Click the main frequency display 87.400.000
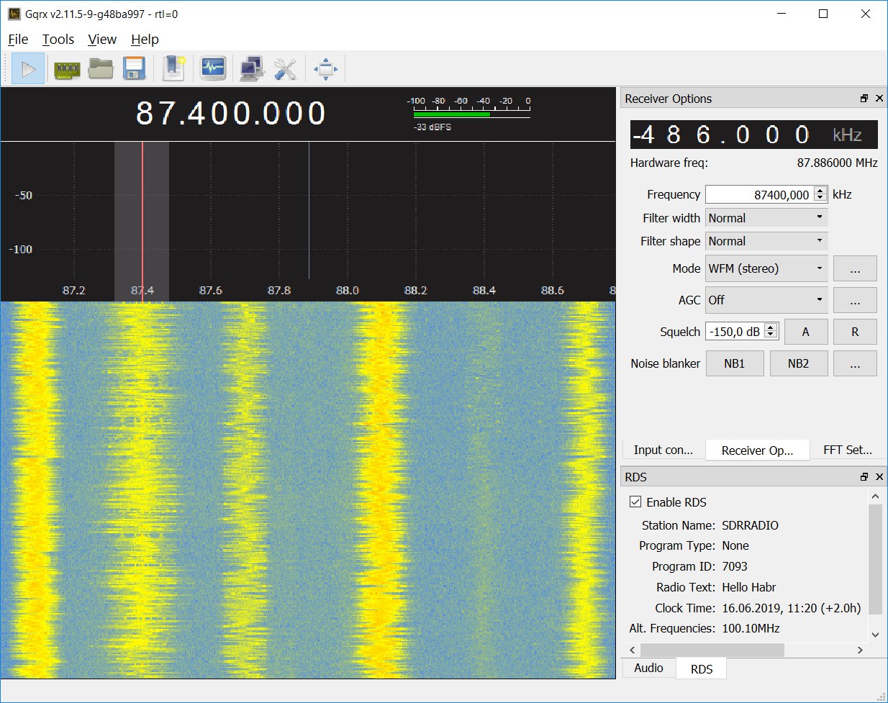The image size is (888, 703). click(231, 113)
